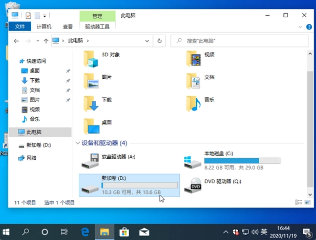Select 桌面 in navigation pane
Image resolution: width=316 pixels, height=240 pixels.
(x=35, y=71)
